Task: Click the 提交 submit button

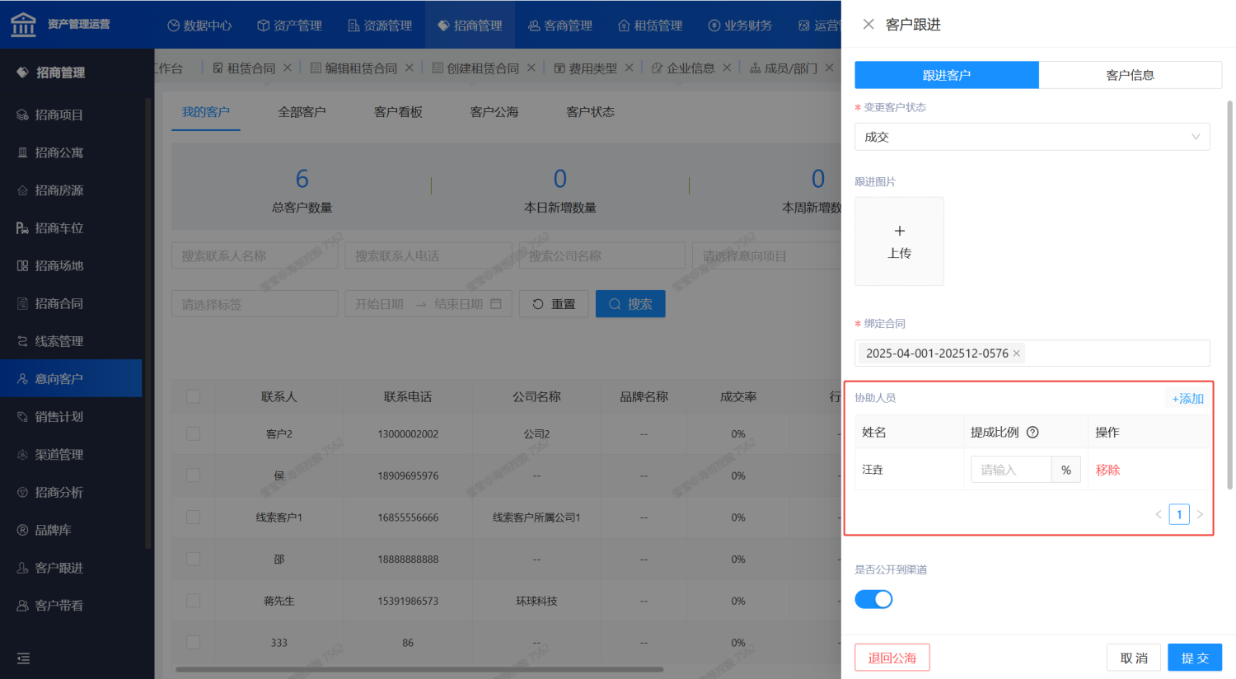Action: pos(1195,658)
